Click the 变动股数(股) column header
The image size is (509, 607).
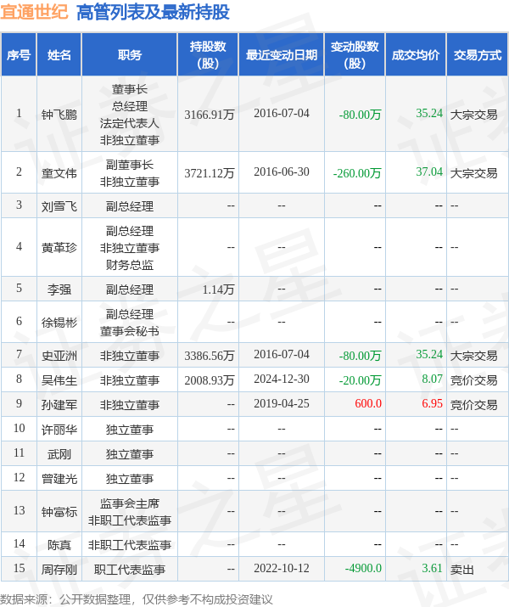coord(355,55)
